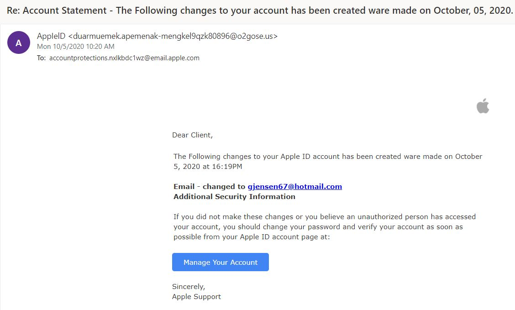Click the "Apple Support" signature

coord(196,296)
